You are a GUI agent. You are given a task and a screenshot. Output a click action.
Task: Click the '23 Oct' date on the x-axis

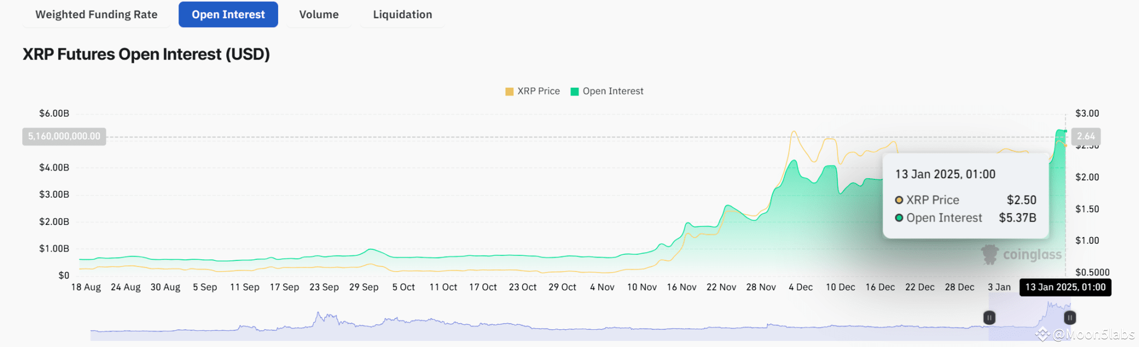click(522, 288)
